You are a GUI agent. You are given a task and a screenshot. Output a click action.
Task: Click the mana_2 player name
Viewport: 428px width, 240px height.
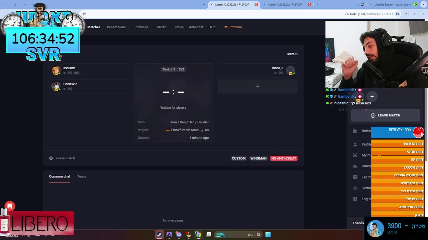278,68
